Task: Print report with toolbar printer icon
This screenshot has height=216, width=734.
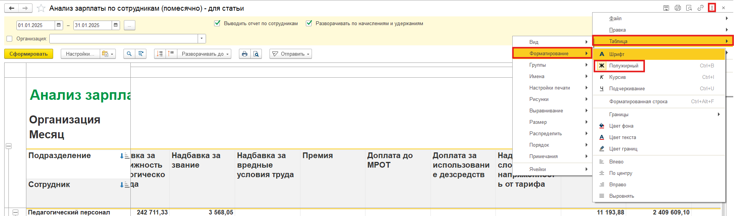Action: [245, 54]
